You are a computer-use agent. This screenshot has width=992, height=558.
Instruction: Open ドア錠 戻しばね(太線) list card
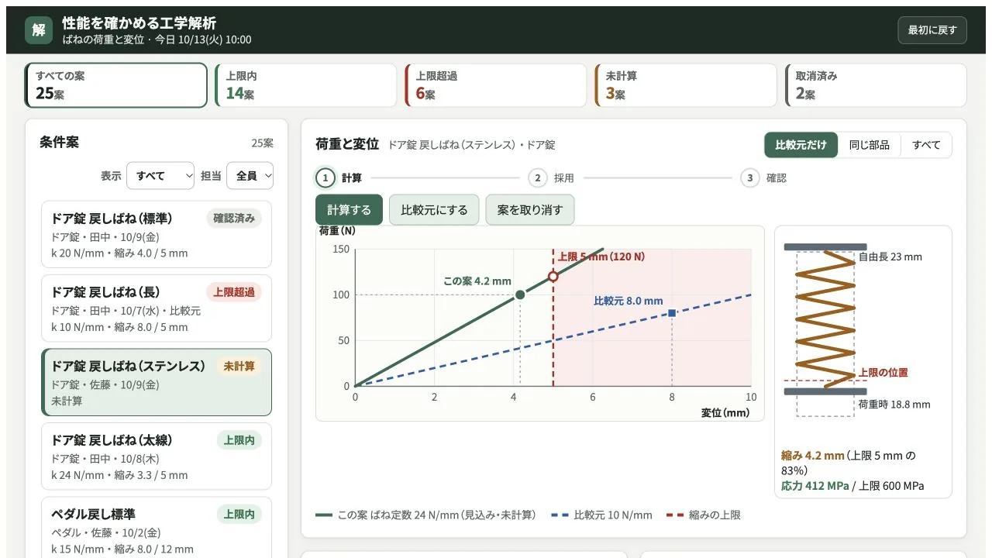(x=157, y=456)
